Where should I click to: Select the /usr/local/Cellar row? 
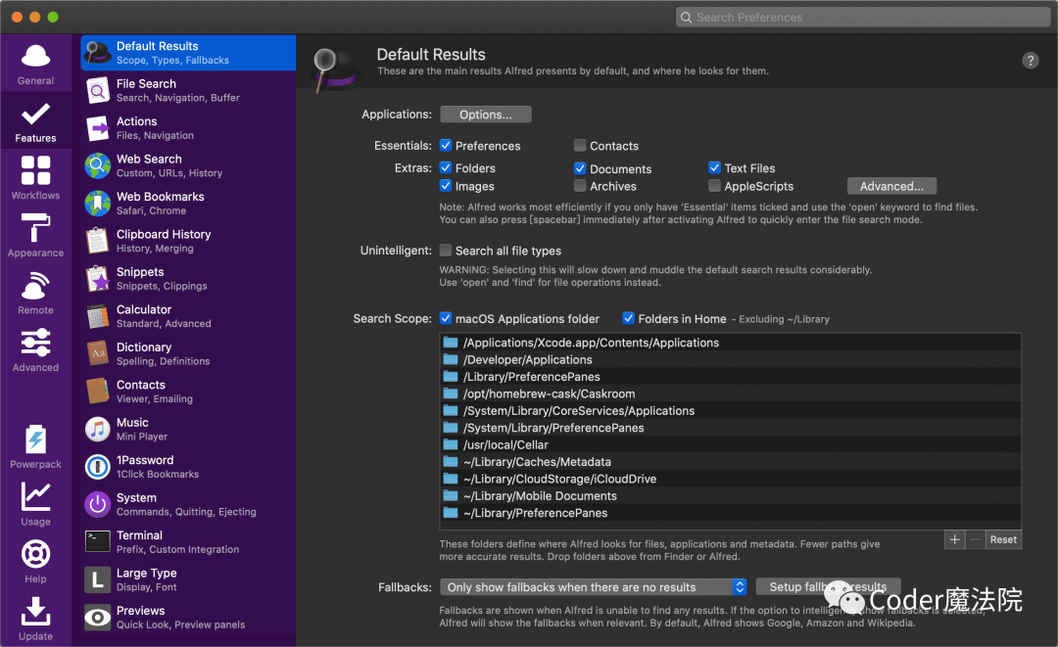(730, 444)
